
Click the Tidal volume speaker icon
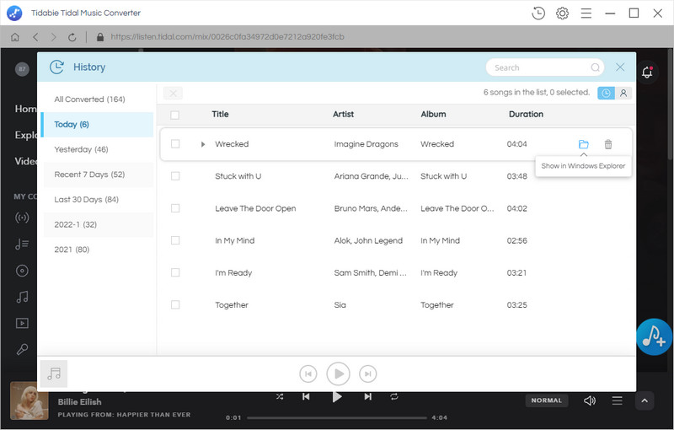click(590, 400)
